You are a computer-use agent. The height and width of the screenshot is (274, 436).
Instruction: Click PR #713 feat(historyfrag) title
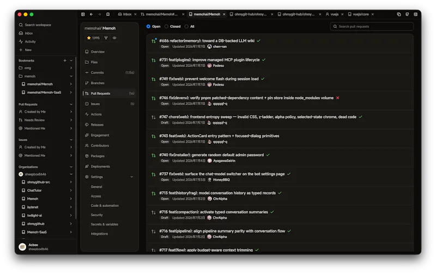pos(217,193)
